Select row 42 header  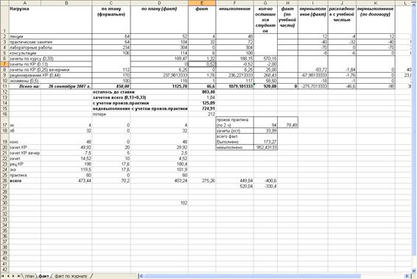click(x=4, y=269)
